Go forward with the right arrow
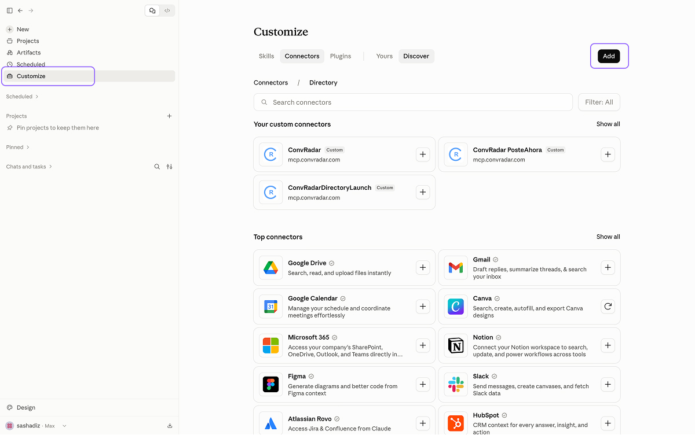The width and height of the screenshot is (695, 435). point(31,10)
